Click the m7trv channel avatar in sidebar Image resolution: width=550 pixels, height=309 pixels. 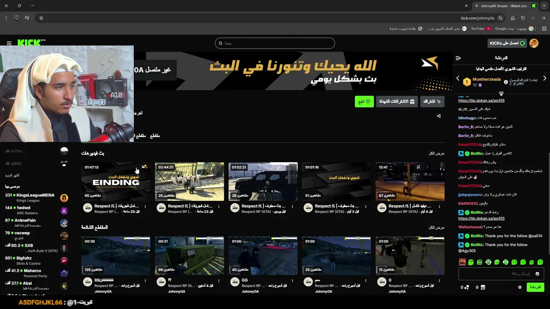(x=64, y=151)
